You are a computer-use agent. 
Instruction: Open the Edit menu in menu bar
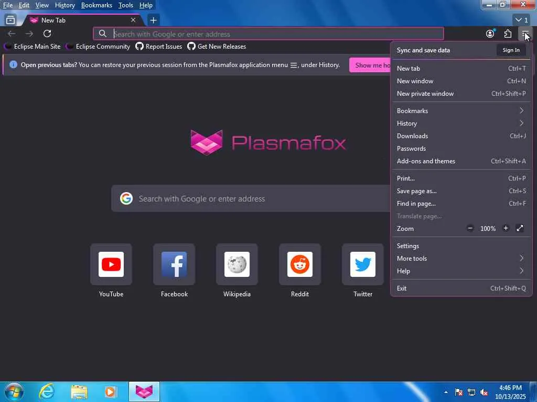(24, 5)
